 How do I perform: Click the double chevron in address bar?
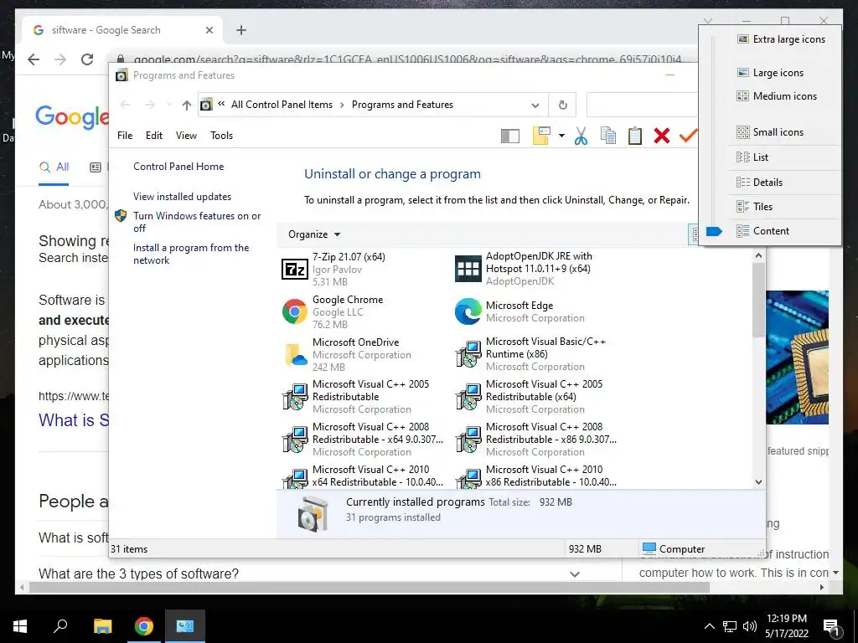pos(221,103)
